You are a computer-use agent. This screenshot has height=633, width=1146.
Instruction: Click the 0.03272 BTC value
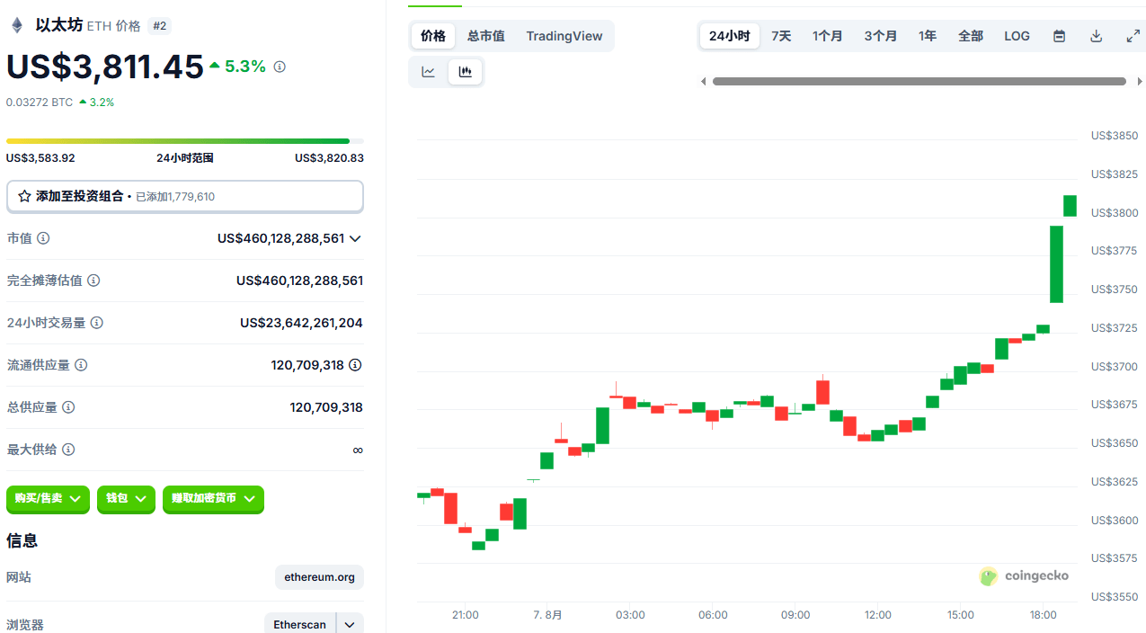[x=40, y=103]
